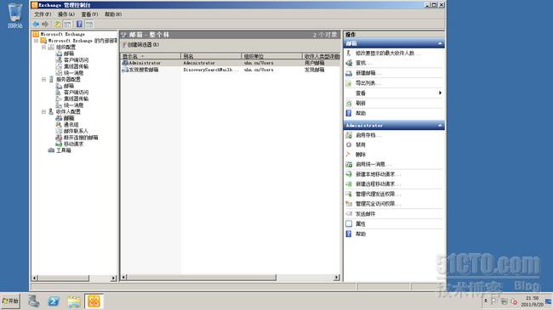
Task: Click the 属性 action icon
Action: pyautogui.click(x=349, y=223)
